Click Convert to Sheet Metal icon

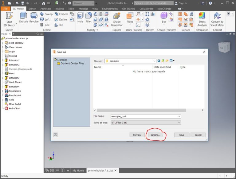(217, 17)
